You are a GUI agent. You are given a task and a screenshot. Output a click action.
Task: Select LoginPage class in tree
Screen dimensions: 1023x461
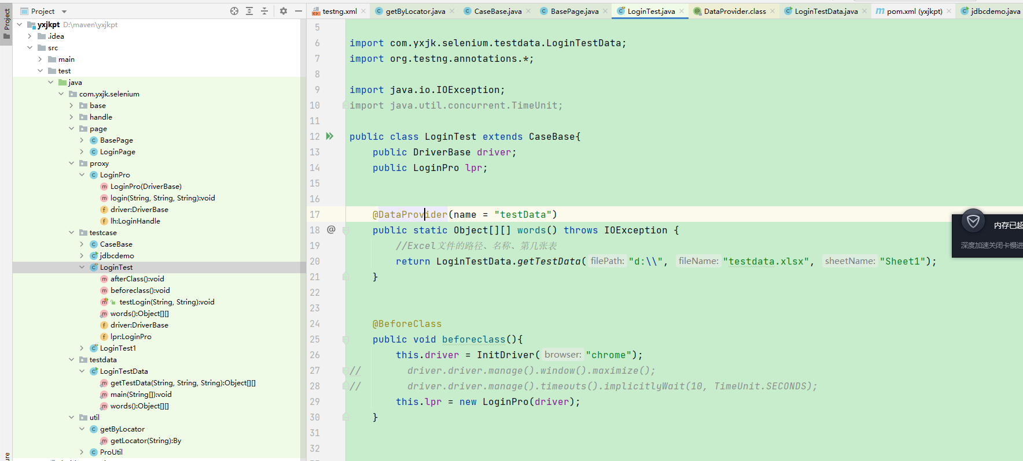[x=117, y=151]
